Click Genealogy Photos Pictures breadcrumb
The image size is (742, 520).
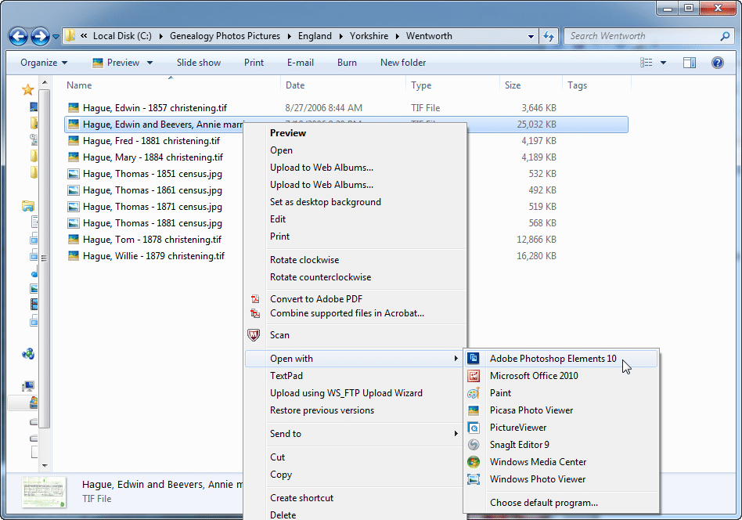225,36
